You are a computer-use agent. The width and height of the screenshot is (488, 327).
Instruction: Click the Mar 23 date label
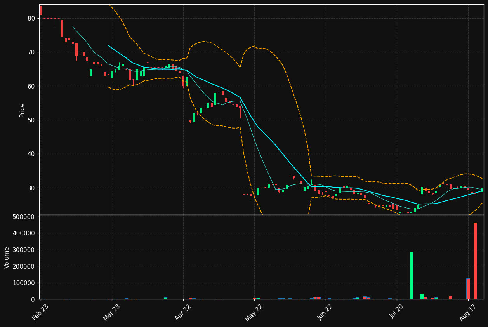coord(111,312)
